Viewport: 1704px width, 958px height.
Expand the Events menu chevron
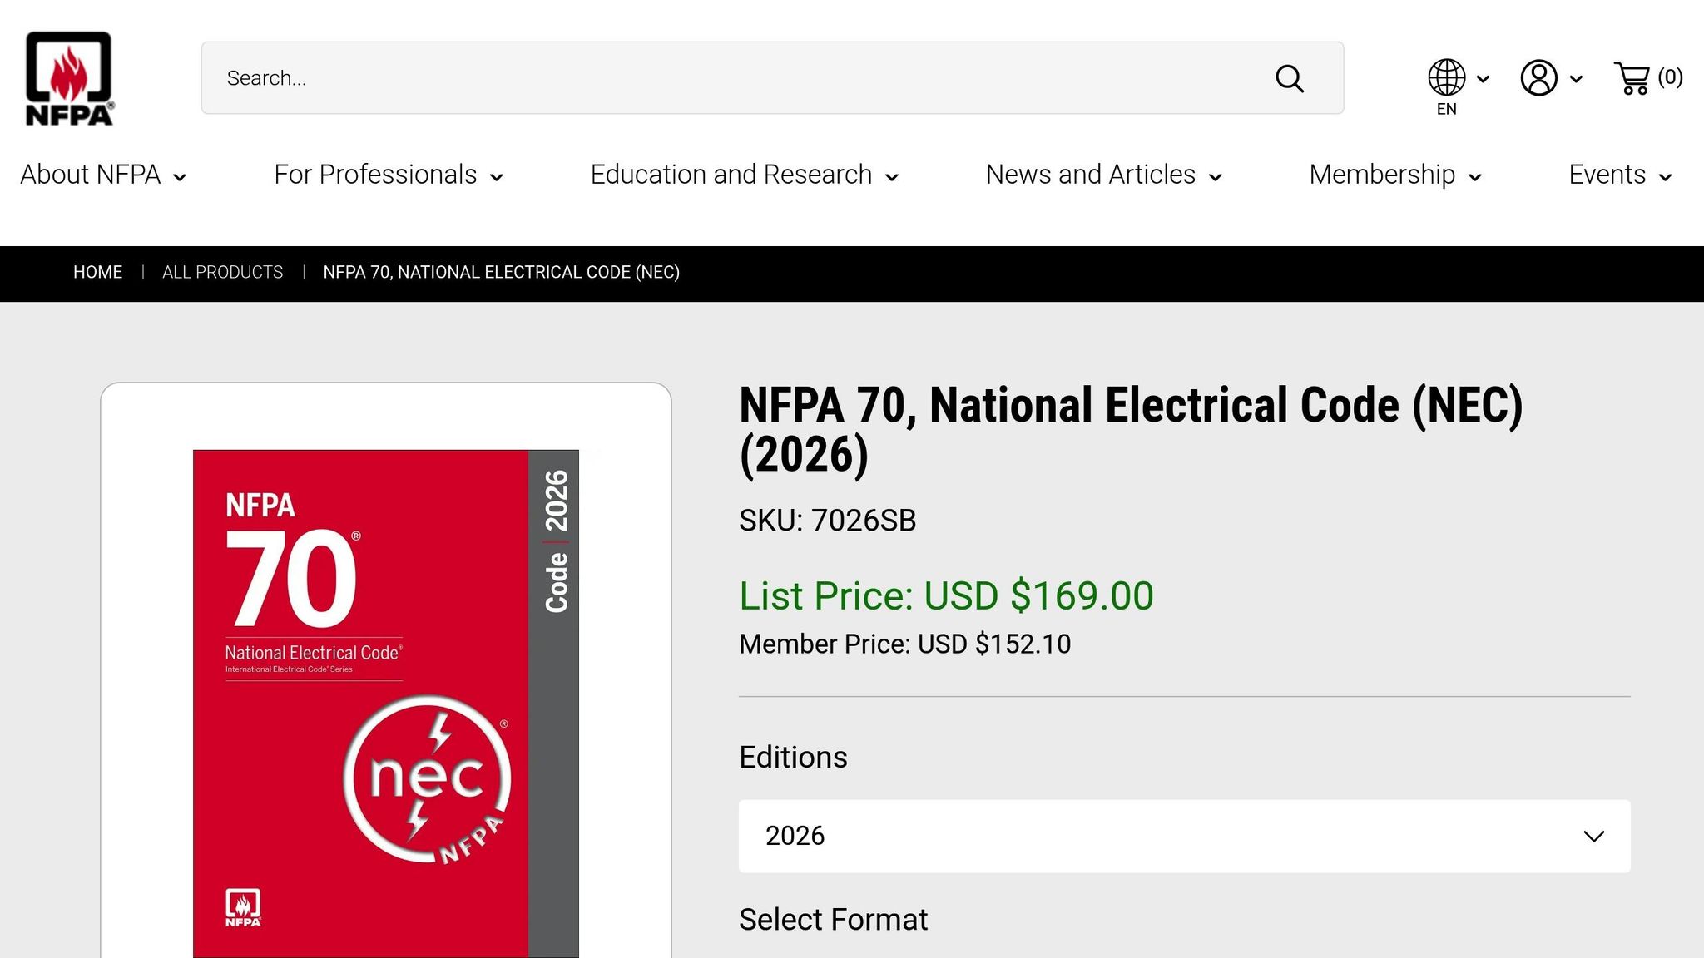(x=1667, y=177)
